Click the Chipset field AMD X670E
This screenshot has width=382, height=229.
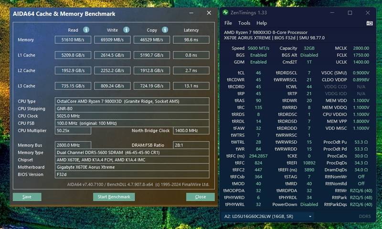click(x=132, y=160)
